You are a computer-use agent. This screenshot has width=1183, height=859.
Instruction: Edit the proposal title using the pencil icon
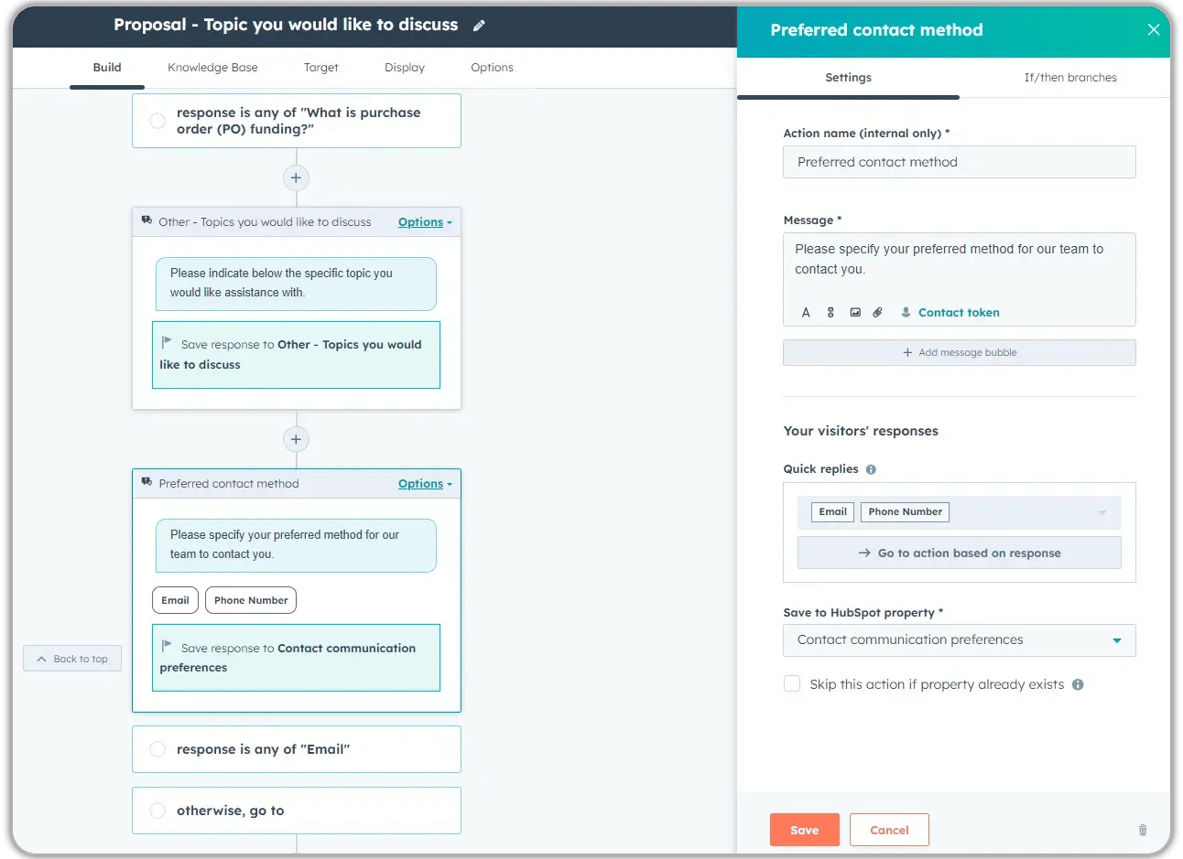(479, 25)
